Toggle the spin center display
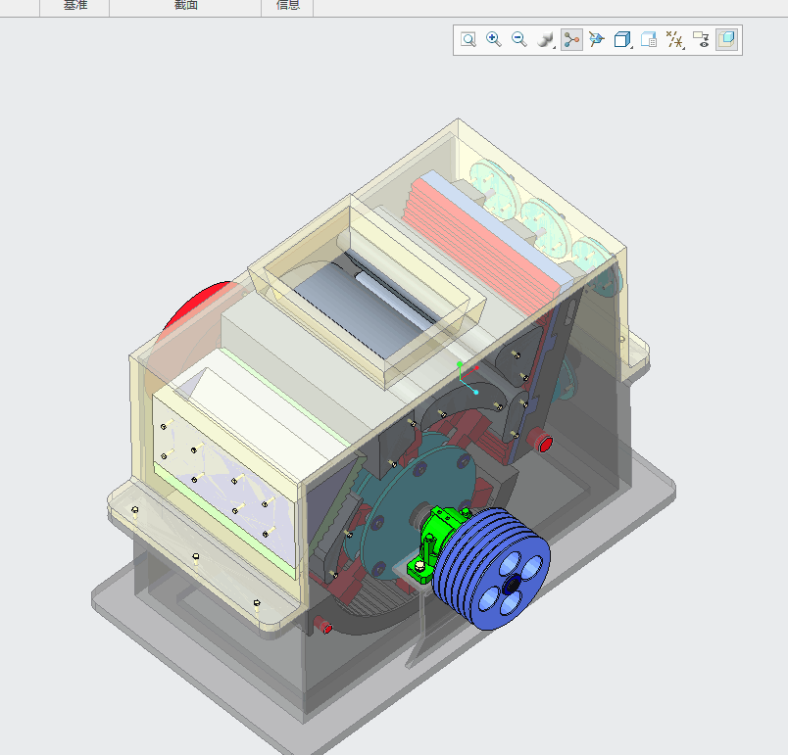Viewport: 788px width, 755px height. (571, 39)
